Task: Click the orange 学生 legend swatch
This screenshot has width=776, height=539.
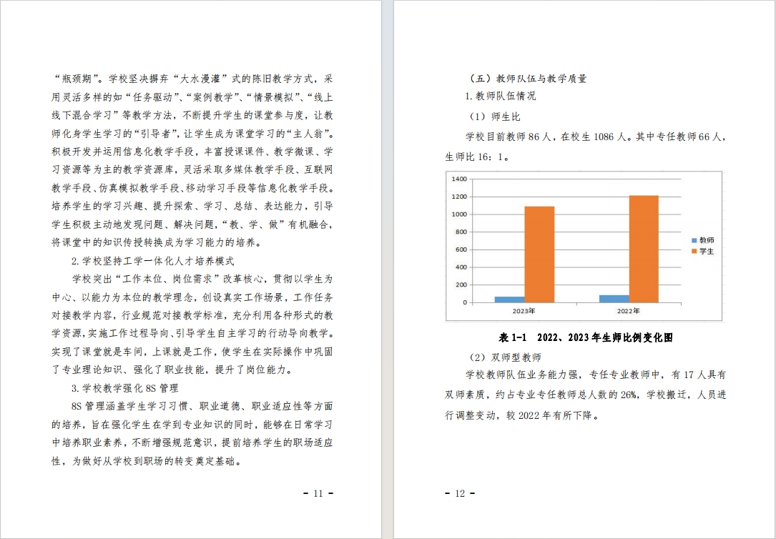Action: (694, 252)
